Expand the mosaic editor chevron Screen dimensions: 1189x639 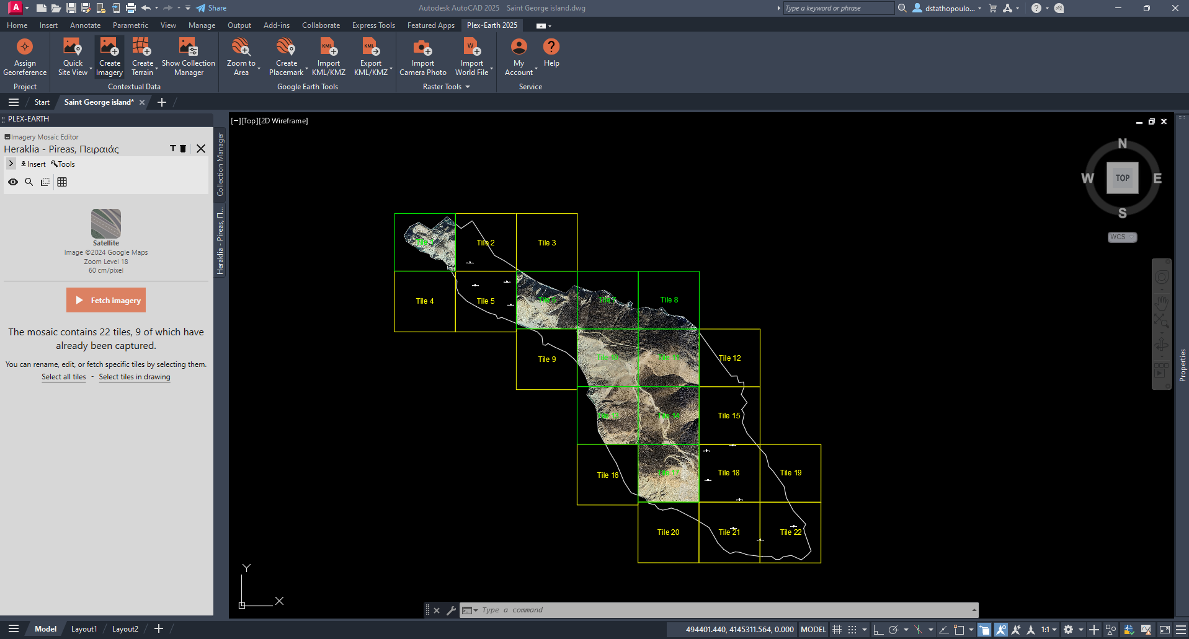point(11,164)
